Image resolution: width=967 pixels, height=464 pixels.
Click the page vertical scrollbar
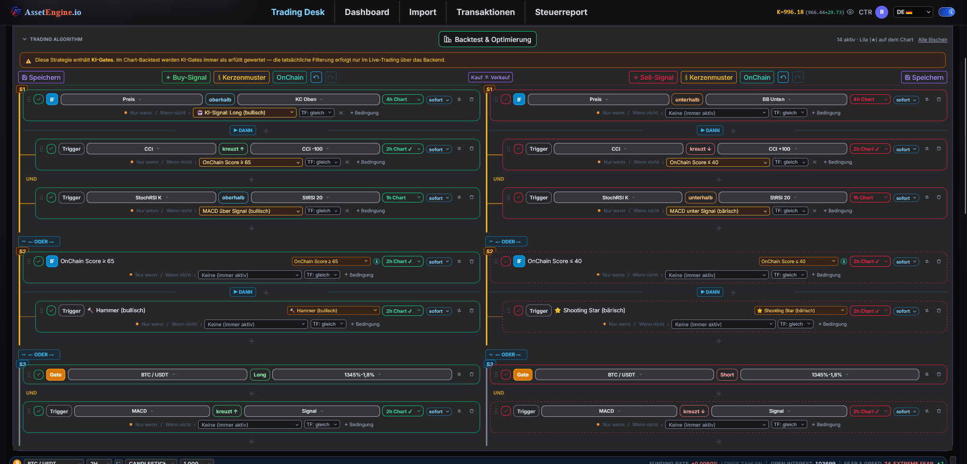pos(964,136)
